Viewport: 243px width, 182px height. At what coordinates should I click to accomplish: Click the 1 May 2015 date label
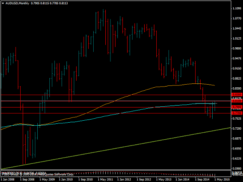coord(222,180)
